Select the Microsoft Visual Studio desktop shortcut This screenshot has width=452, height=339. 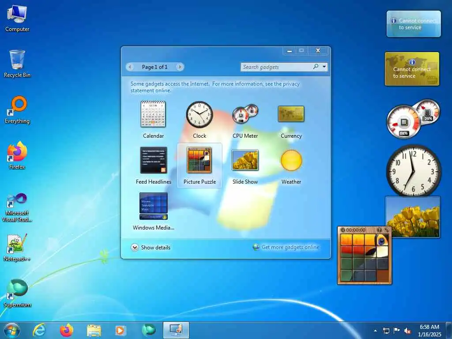point(17,207)
